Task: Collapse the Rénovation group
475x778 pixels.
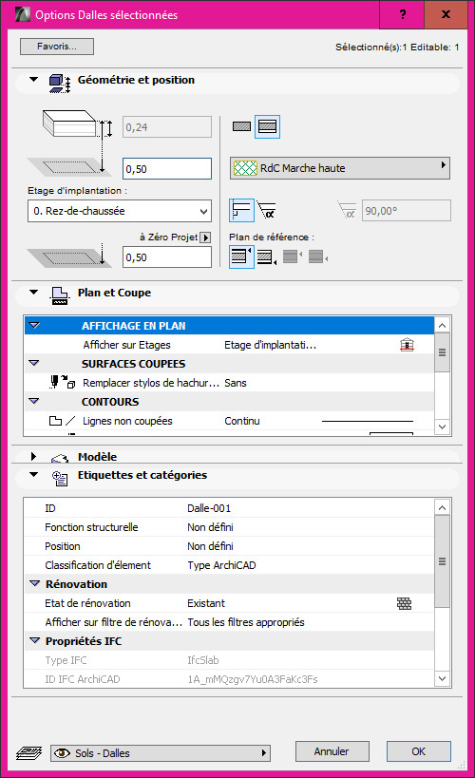Action: click(35, 583)
